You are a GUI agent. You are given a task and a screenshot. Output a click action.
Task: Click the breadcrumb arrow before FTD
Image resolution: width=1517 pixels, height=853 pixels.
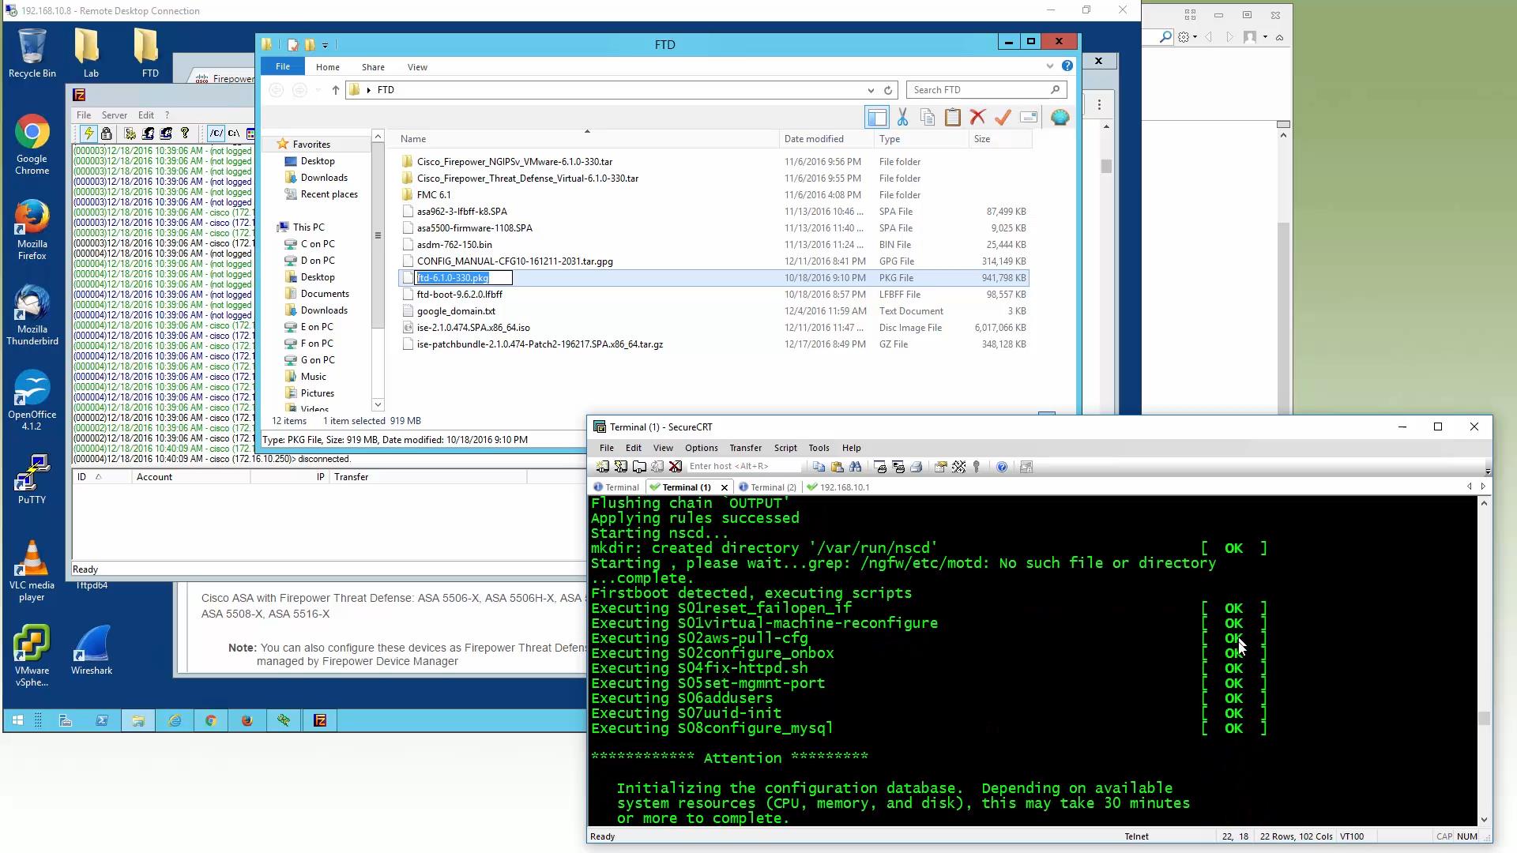click(x=369, y=90)
